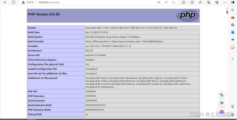Click the sidebar screenshot icon near bottom
The height and width of the screenshot is (120, 237).
pyautogui.click(x=233, y=107)
